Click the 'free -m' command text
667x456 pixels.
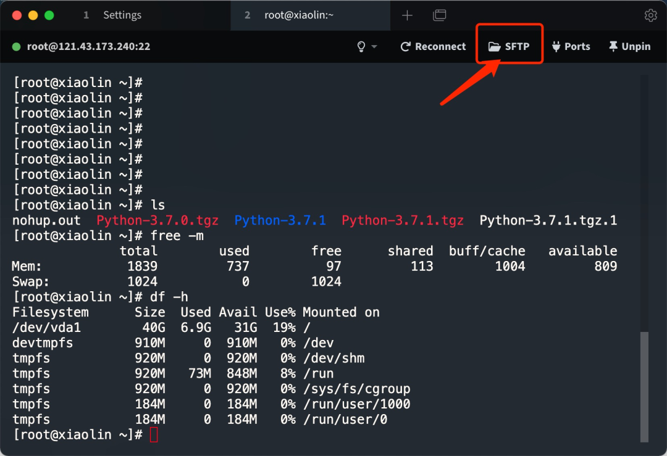pyautogui.click(x=177, y=236)
